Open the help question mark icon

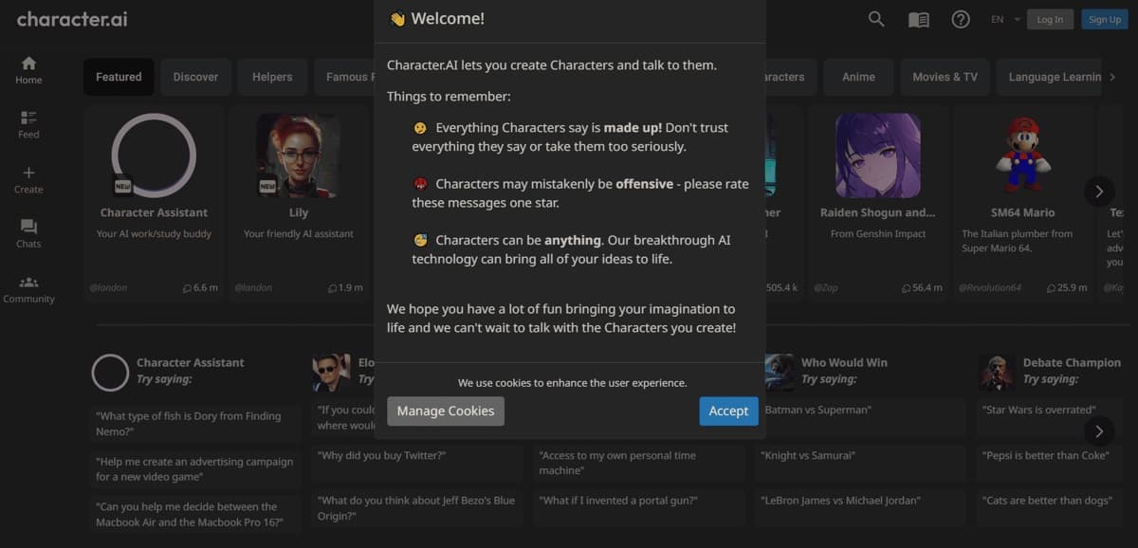coord(961,19)
